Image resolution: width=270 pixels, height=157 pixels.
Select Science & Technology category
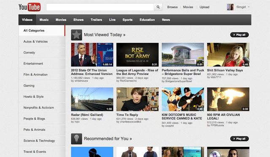coord(42,141)
